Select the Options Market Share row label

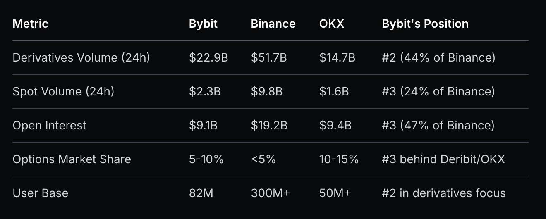click(72, 159)
